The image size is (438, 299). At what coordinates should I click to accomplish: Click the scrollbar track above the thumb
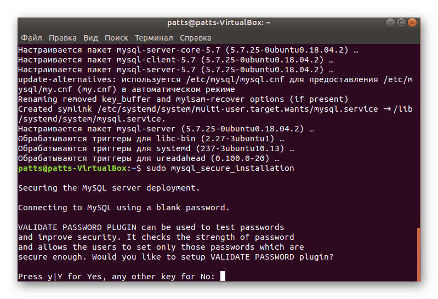(x=418, y=137)
